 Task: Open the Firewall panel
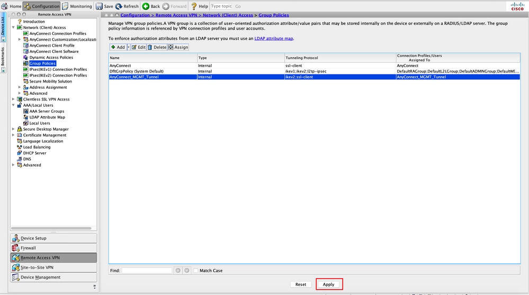53,248
